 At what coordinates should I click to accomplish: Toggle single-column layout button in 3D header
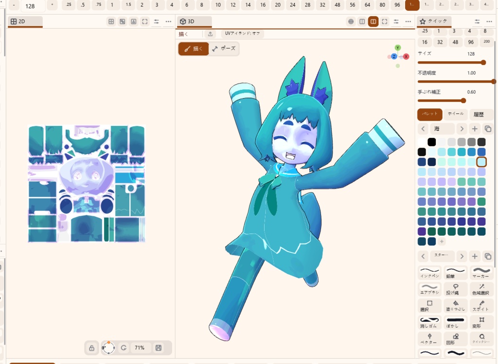point(362,21)
